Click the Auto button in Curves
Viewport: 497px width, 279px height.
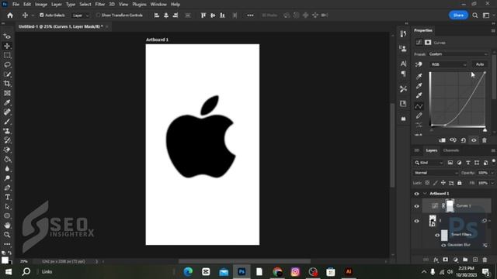pos(480,64)
